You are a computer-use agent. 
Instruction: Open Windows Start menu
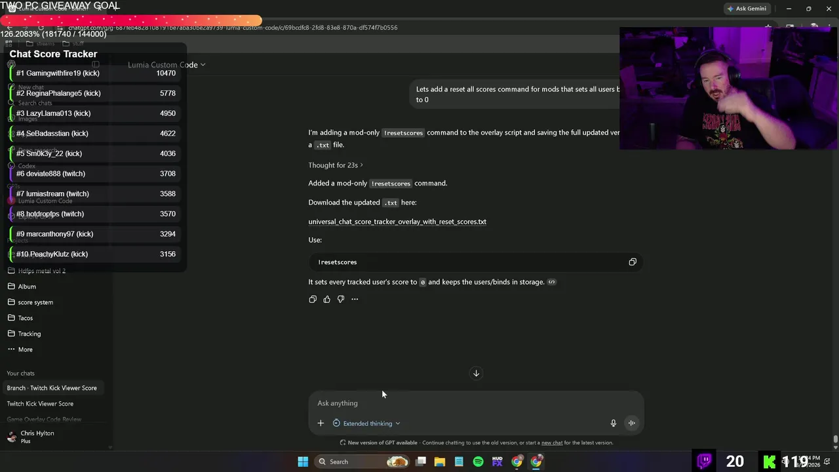click(303, 462)
